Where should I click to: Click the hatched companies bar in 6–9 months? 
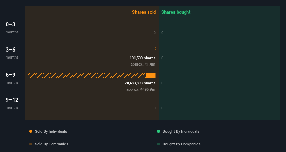click(87, 75)
